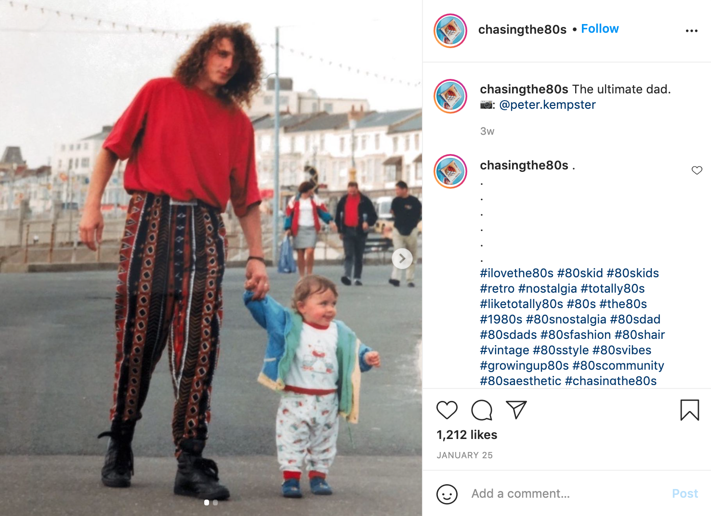Screen dimensions: 711x516
Task: Go to the next photo with the arrow
Action: click(402, 258)
